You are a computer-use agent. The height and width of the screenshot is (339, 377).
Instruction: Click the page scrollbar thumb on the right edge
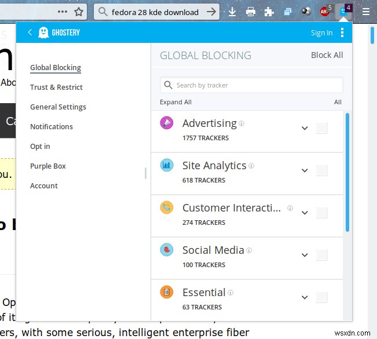(372, 35)
